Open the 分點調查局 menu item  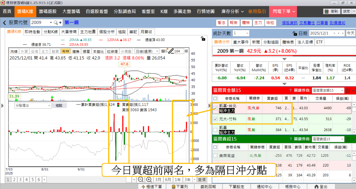tap(125, 12)
